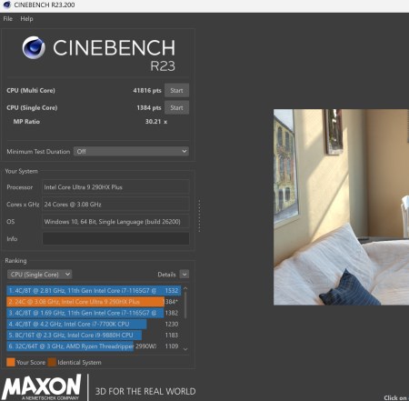Click the 41816 pts multi core score
This screenshot has height=401, width=409.
coord(147,90)
